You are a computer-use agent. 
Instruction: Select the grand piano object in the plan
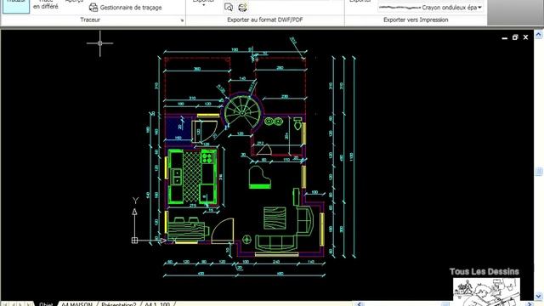pos(259,177)
